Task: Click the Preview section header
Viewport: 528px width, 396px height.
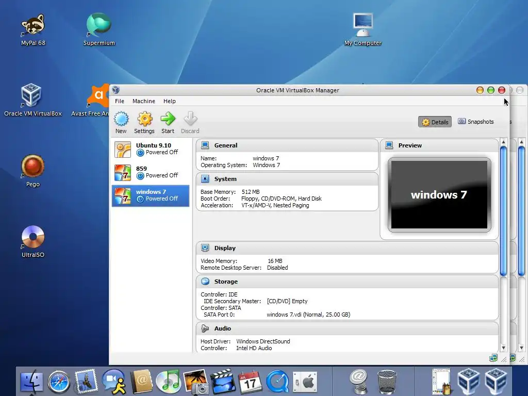Action: pyautogui.click(x=439, y=145)
